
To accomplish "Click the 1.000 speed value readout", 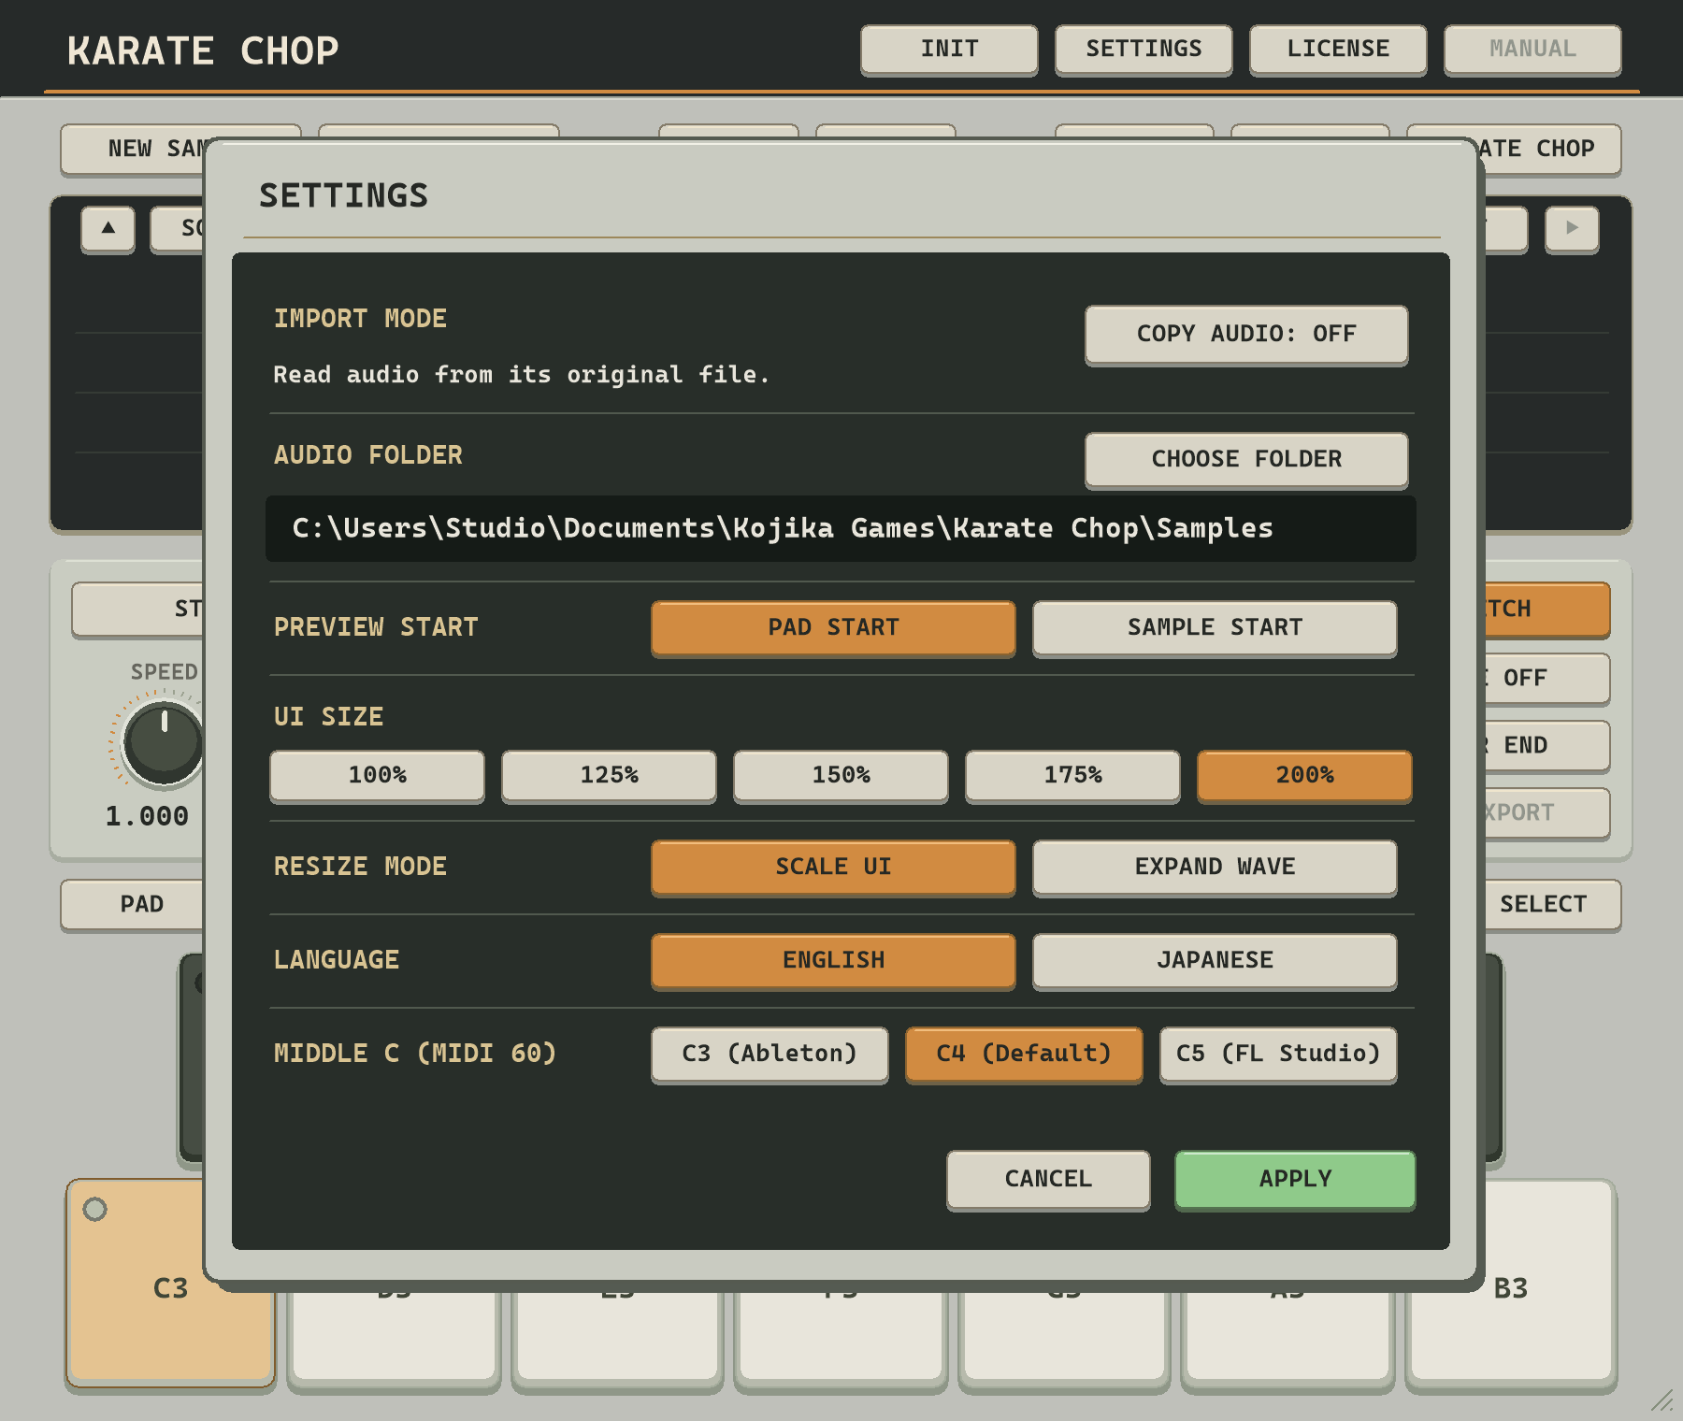I will 147,816.
